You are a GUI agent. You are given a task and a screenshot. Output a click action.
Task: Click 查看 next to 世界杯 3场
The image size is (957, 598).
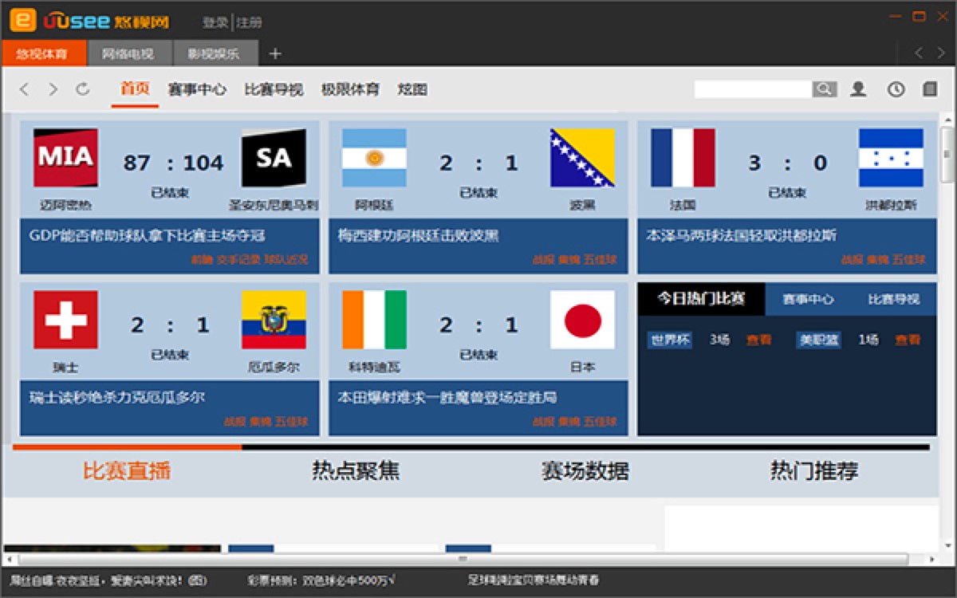point(758,340)
